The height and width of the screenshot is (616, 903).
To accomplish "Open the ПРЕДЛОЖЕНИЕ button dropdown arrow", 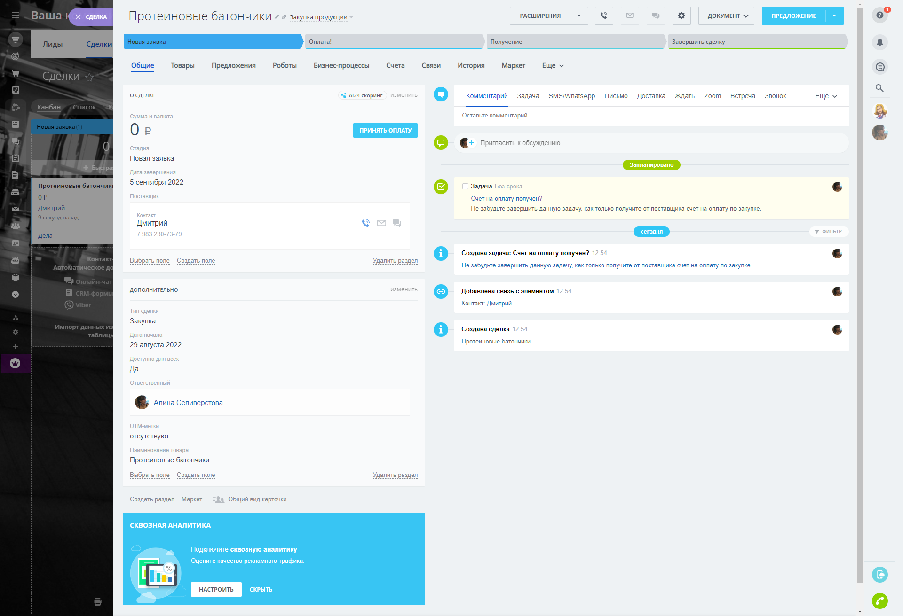I will point(834,16).
